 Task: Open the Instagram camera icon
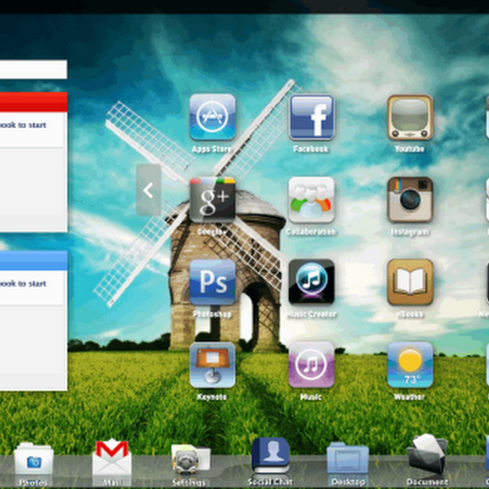410,200
